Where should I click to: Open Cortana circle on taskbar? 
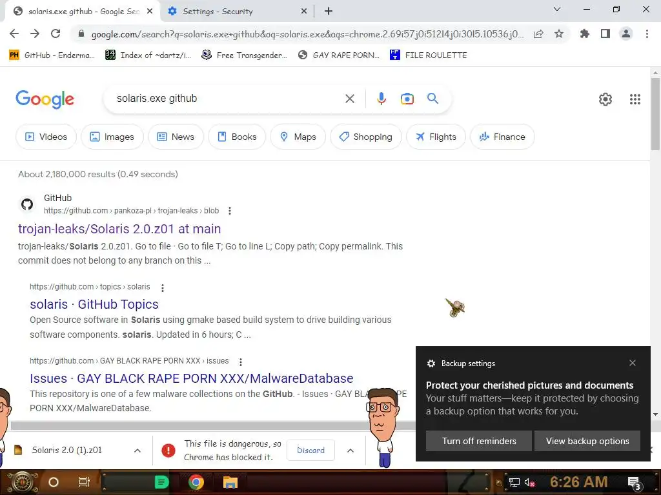(53, 482)
